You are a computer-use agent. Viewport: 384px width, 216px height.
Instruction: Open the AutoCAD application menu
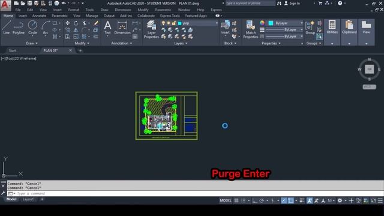point(5,5)
